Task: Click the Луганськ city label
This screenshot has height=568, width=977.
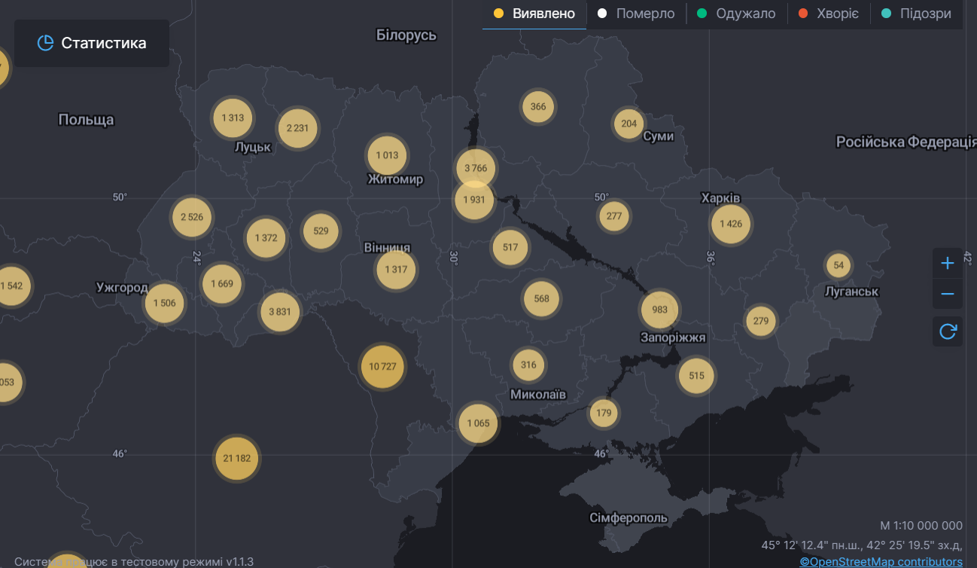Action: (x=852, y=292)
